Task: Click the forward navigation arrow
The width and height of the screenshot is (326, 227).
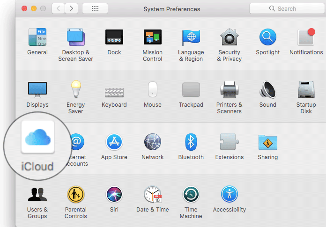Action: (72, 8)
